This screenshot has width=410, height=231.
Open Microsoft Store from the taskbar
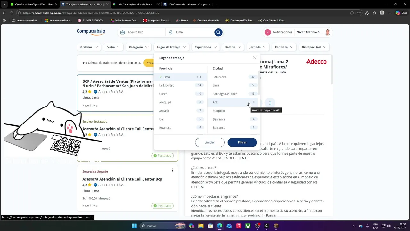[210, 226]
